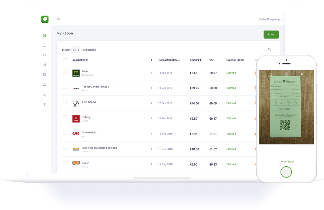The image size is (324, 210).
Task: Expand the Yeelen Knegtering user menu
Action: [270, 19]
